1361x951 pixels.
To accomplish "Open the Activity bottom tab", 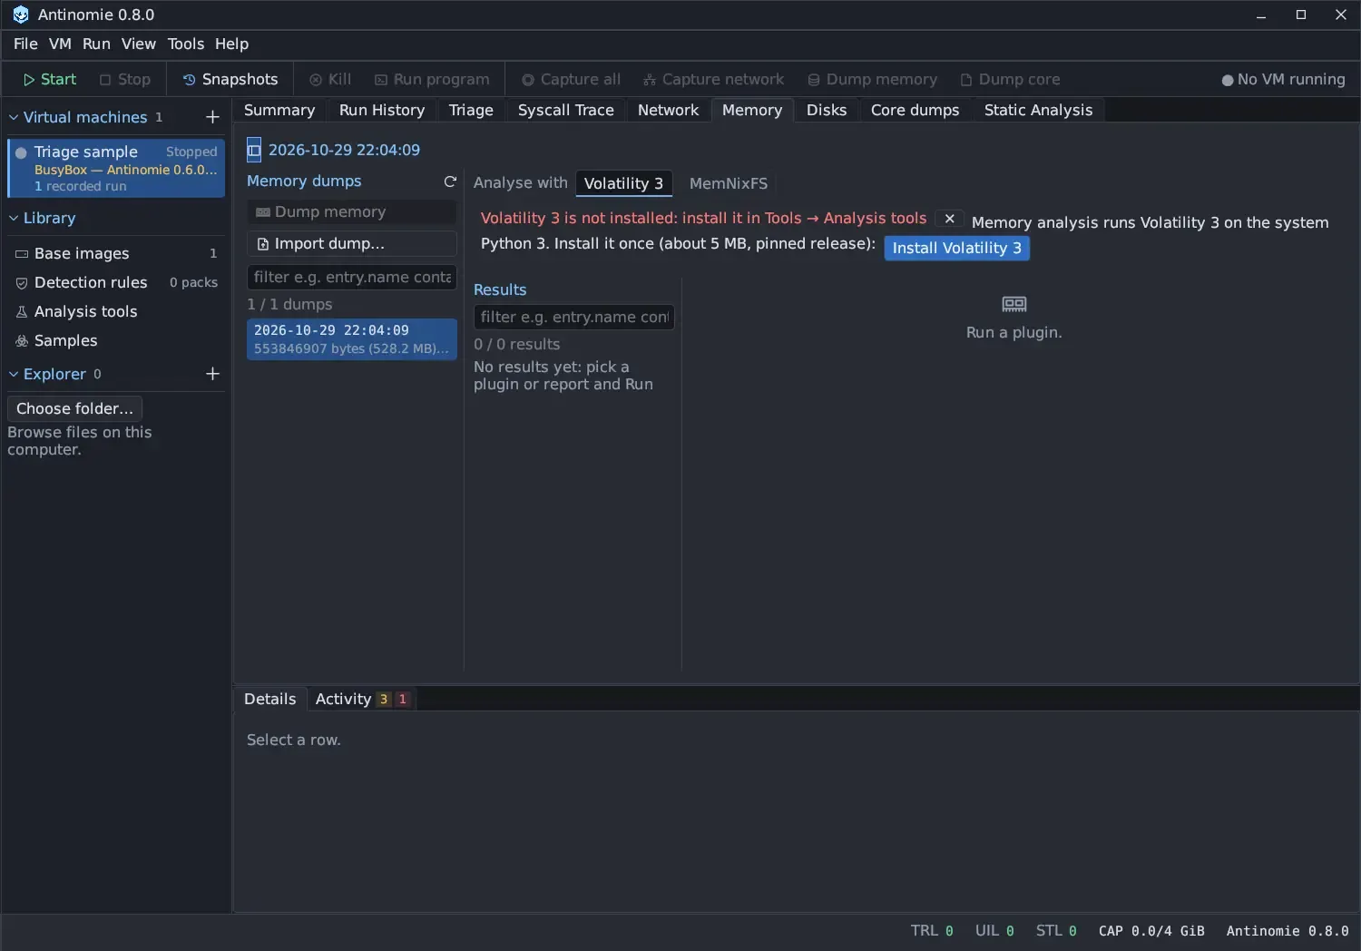I will [361, 699].
